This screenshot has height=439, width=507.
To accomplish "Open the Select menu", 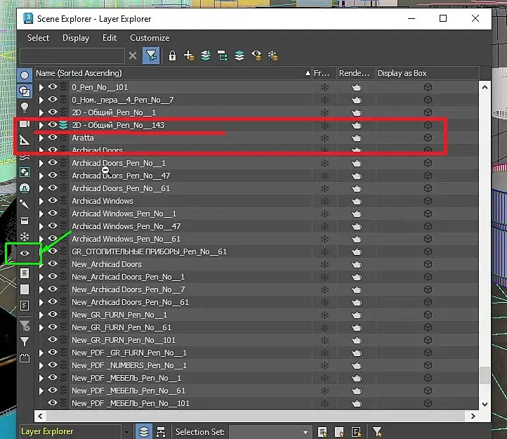I will tap(38, 38).
